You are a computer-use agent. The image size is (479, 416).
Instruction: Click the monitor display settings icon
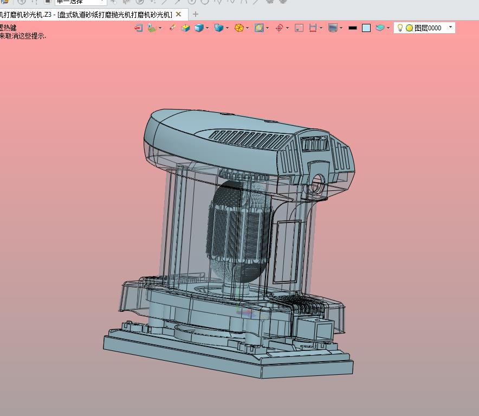[x=333, y=28]
